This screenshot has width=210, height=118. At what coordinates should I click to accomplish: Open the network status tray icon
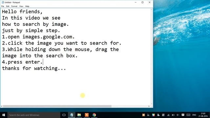coord(168,115)
